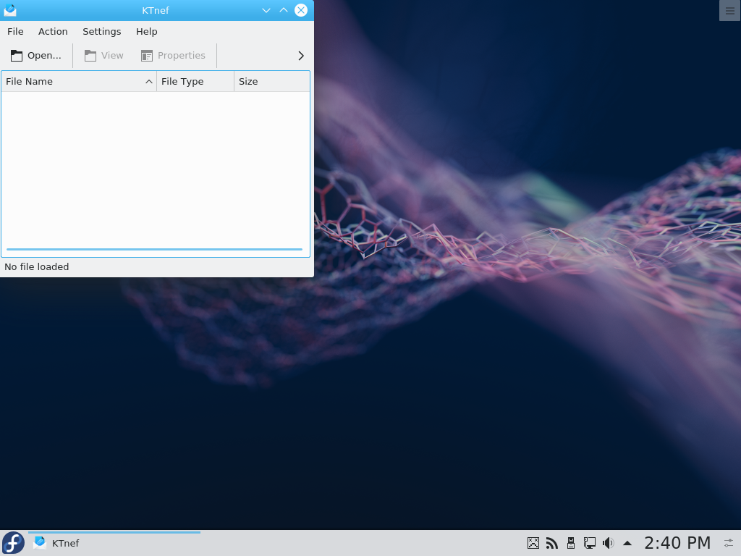
Task: Click the KTnef title bar app icon
Action: 10,10
